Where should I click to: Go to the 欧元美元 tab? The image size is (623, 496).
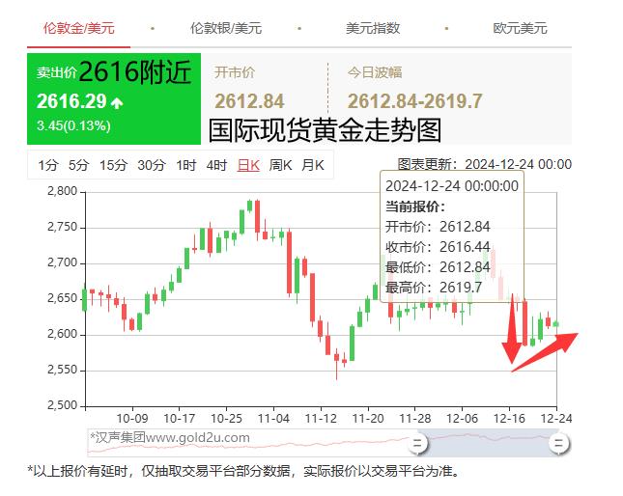(519, 28)
